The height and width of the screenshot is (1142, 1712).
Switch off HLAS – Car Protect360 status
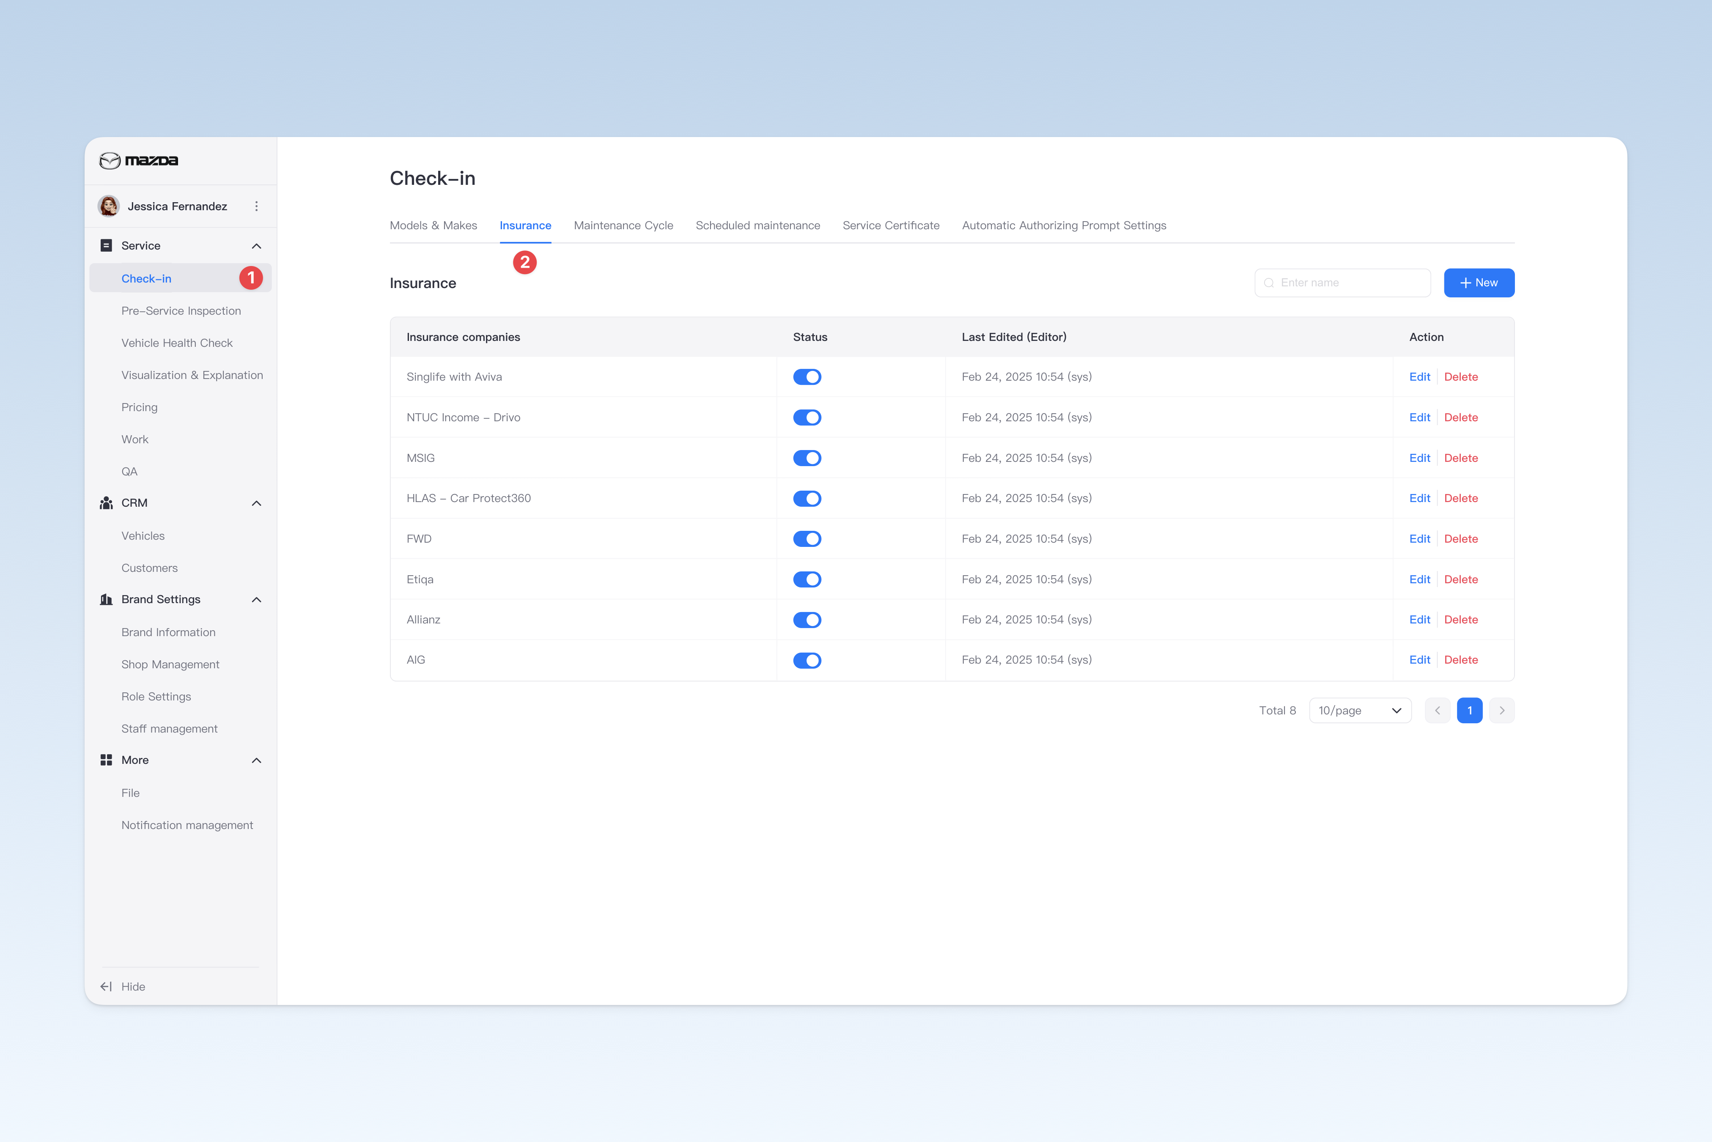click(x=807, y=499)
